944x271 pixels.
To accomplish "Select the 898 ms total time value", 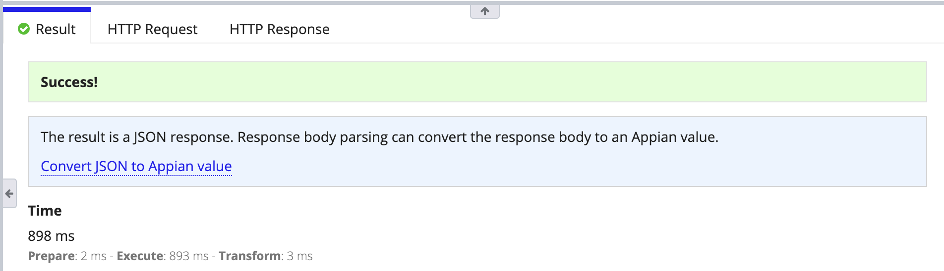I will pyautogui.click(x=51, y=236).
